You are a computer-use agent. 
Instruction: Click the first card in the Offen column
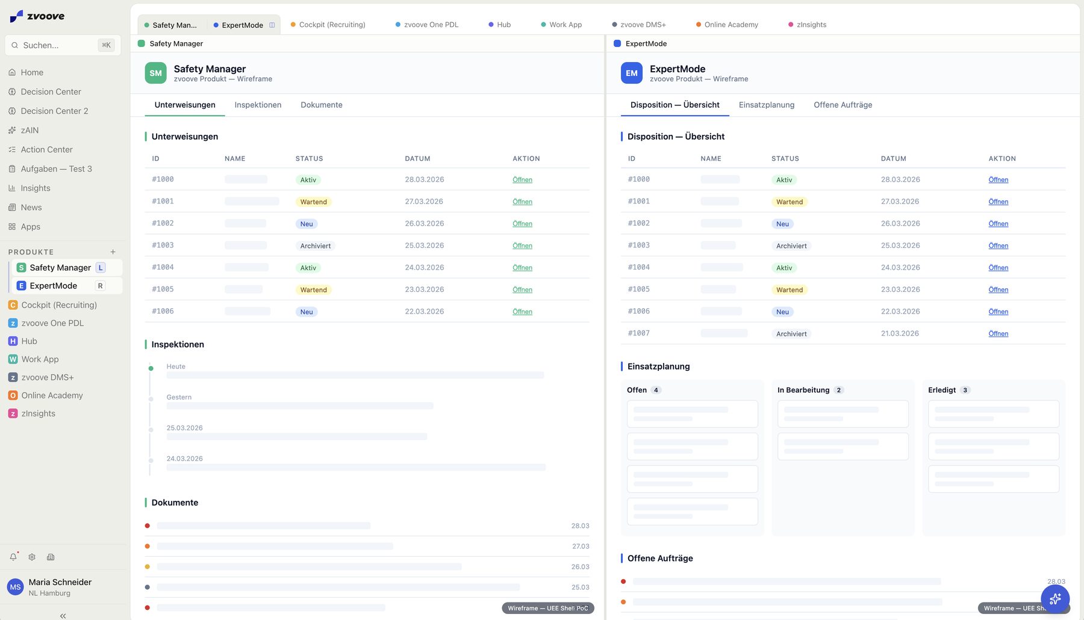[x=693, y=414]
